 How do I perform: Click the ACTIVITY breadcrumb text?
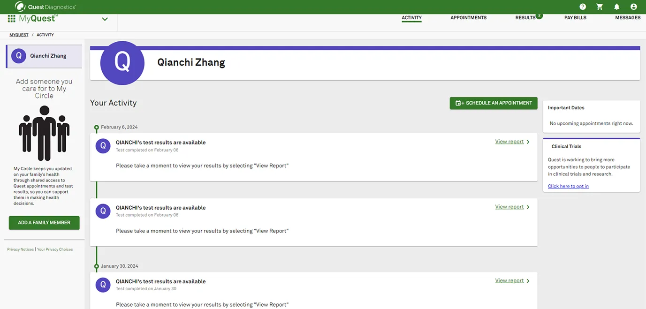tap(45, 35)
